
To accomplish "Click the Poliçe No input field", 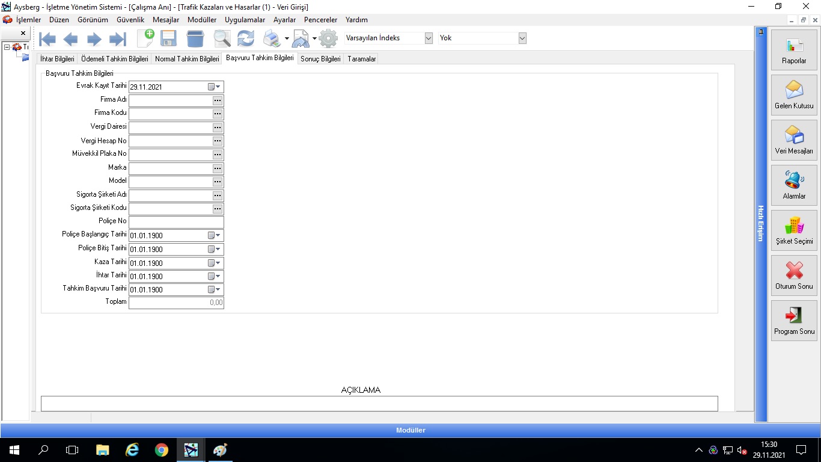I will 175,222.
